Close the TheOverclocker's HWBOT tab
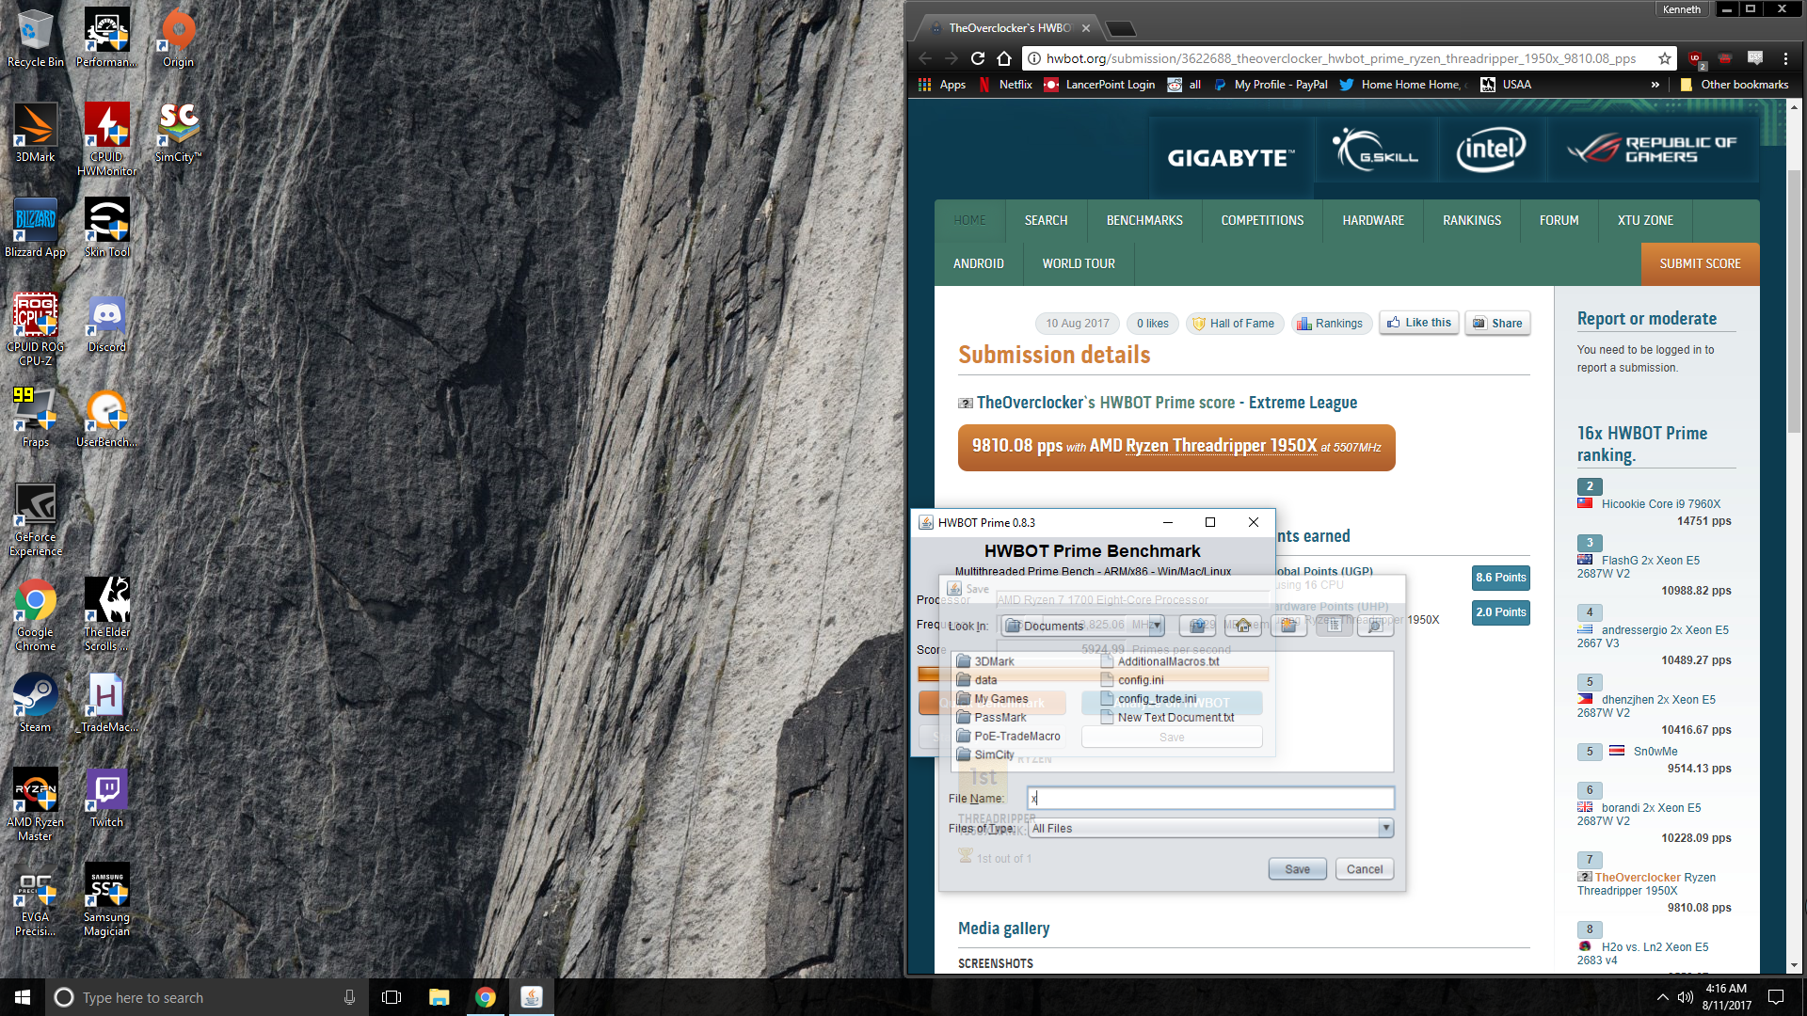 point(1086,28)
